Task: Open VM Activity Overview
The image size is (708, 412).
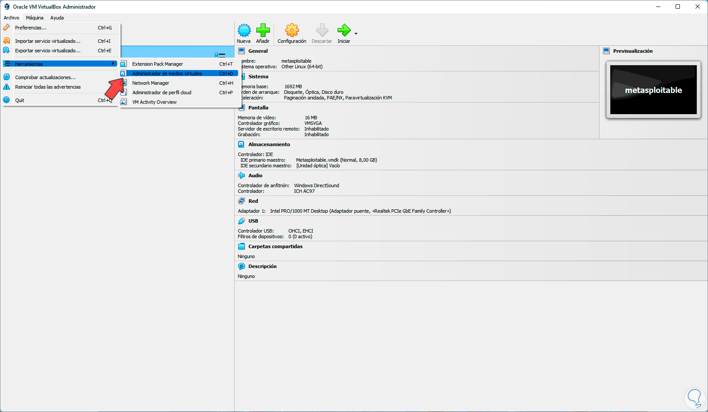Action: pos(179,102)
